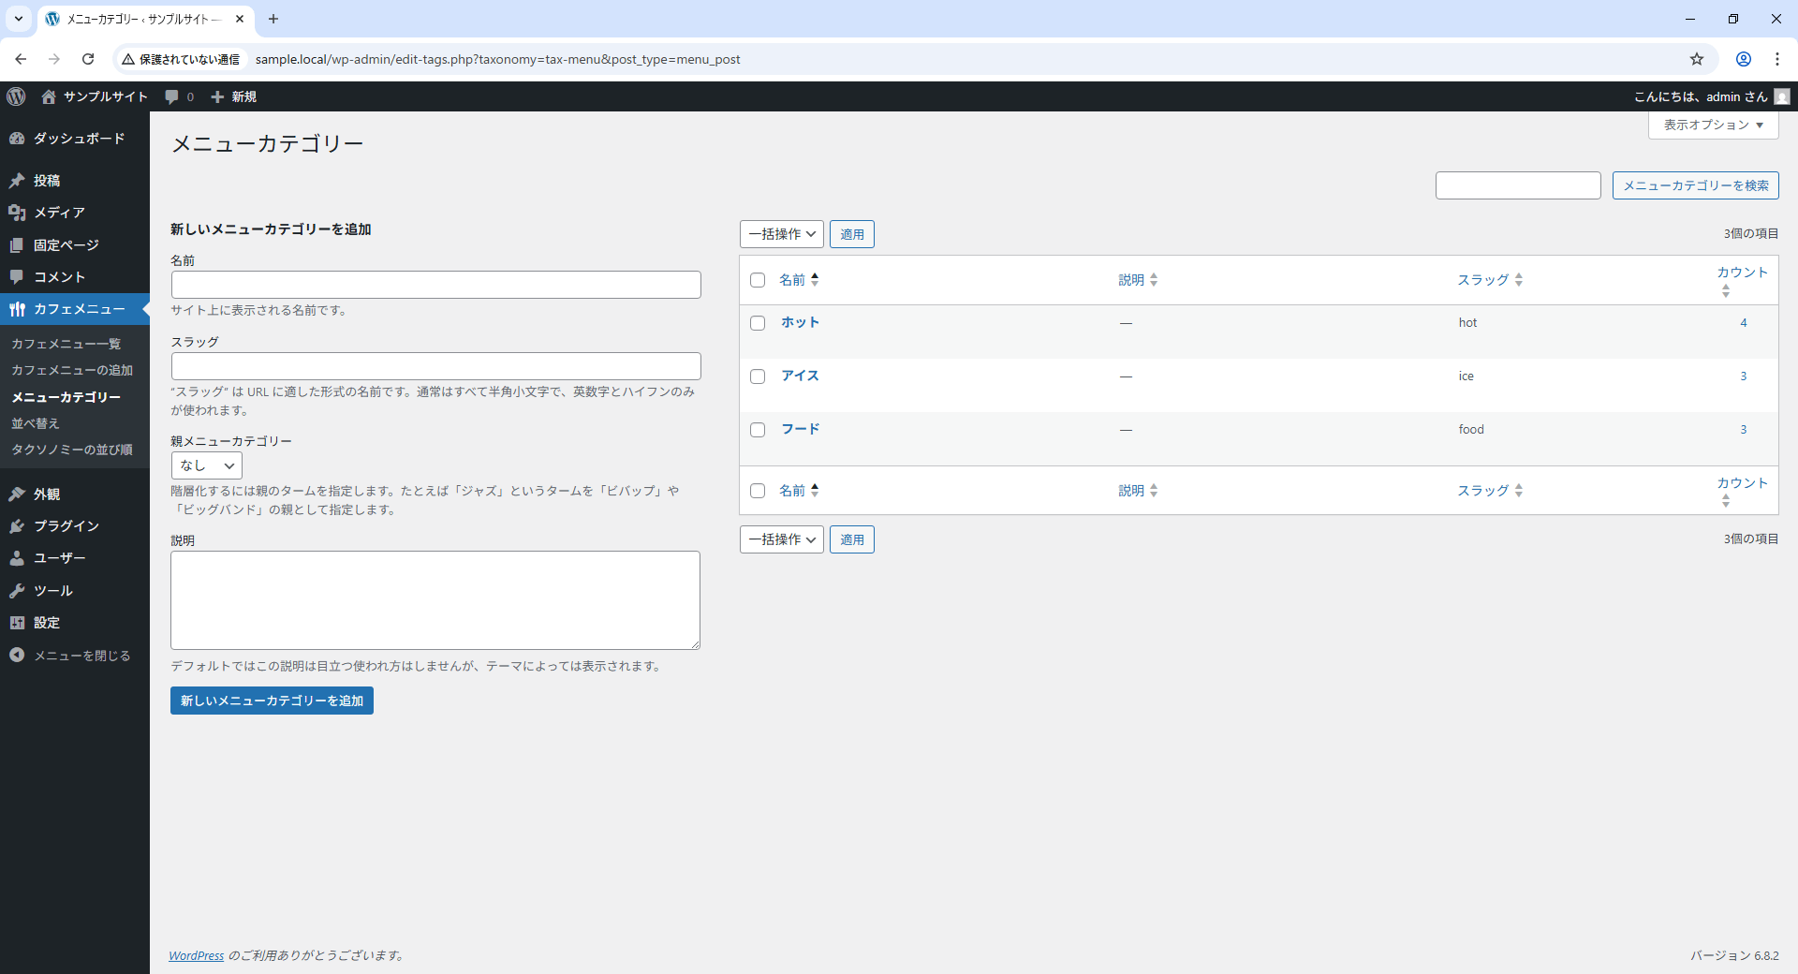Screen dimensions: 1798x974
Task: Click the not-secure warning icon in address bar
Action: 128,59
